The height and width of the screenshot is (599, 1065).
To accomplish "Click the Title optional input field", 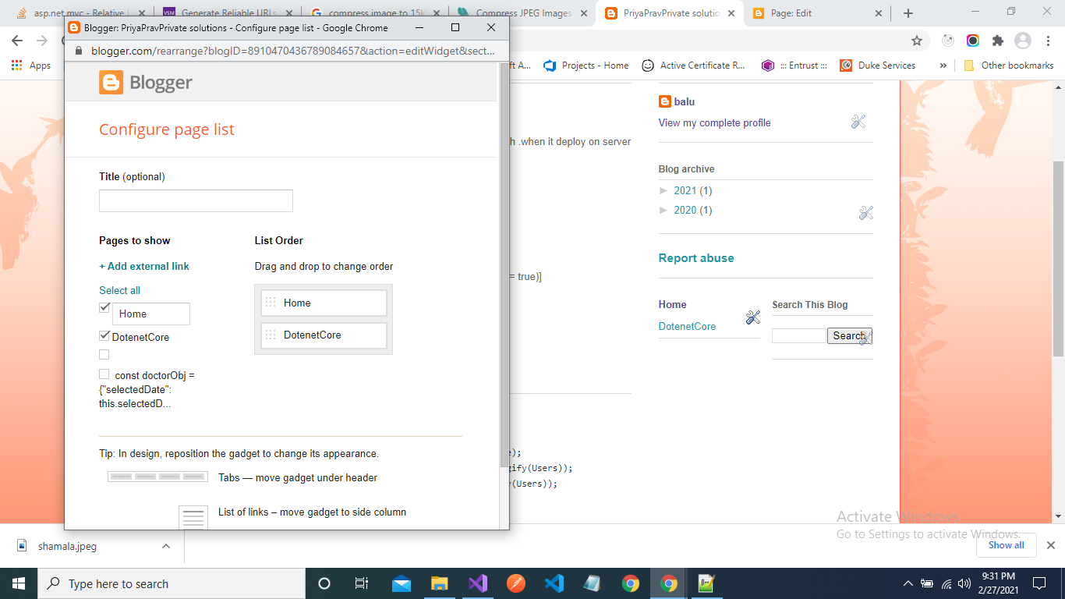I will click(x=196, y=200).
